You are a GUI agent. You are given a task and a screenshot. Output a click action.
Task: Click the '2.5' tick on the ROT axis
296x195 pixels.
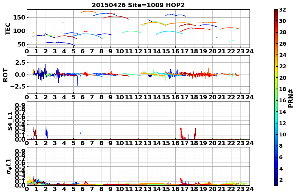point(21,62)
